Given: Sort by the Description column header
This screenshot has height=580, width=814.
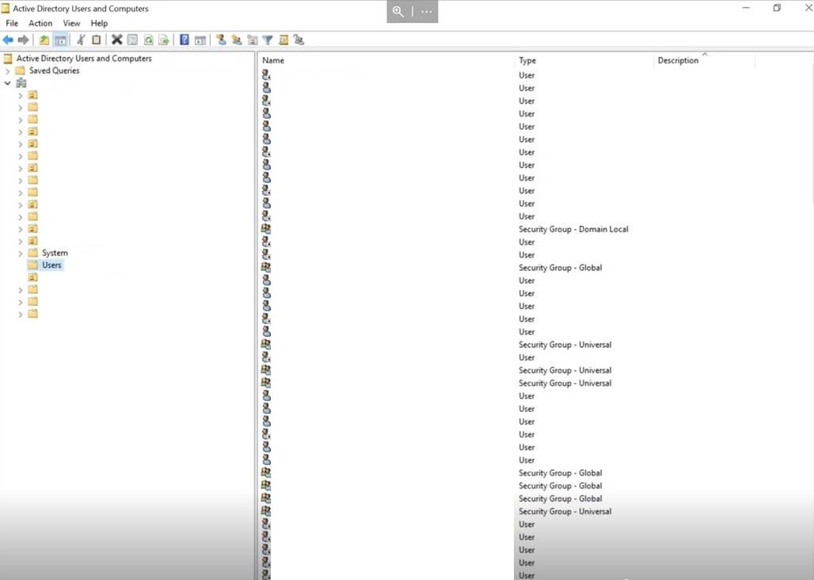Looking at the screenshot, I should point(678,60).
